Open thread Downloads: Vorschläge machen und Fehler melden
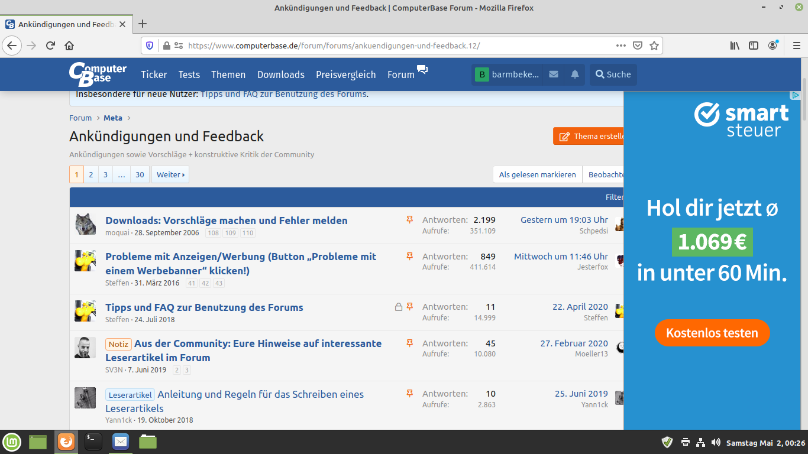The image size is (808, 454). coord(227,220)
